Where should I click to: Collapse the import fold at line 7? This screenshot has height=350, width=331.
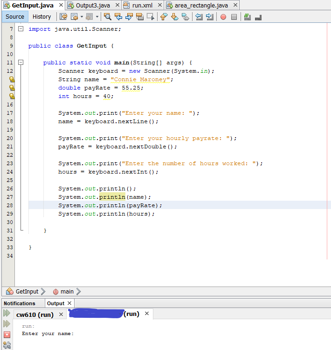pos(21,28)
